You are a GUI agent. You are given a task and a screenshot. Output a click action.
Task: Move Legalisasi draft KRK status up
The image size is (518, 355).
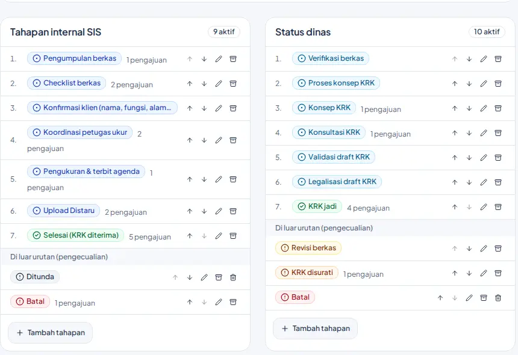[x=455, y=182]
